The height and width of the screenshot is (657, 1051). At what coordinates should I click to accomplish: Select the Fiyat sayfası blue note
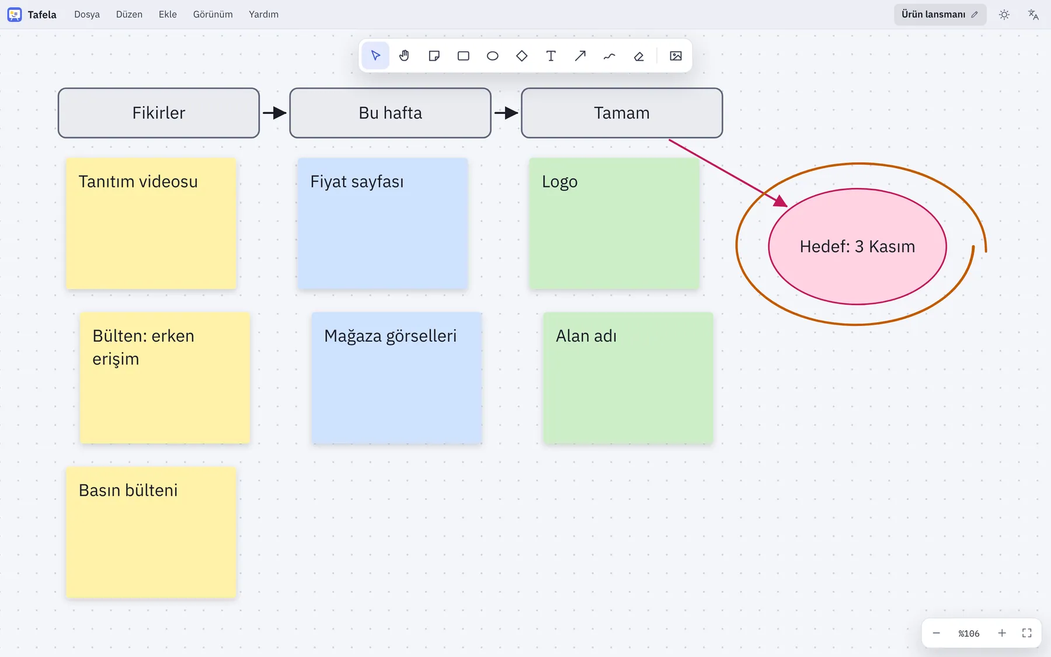(x=383, y=224)
